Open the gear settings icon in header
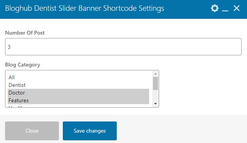Image resolution: width=247 pixels, height=143 pixels. click(x=215, y=8)
